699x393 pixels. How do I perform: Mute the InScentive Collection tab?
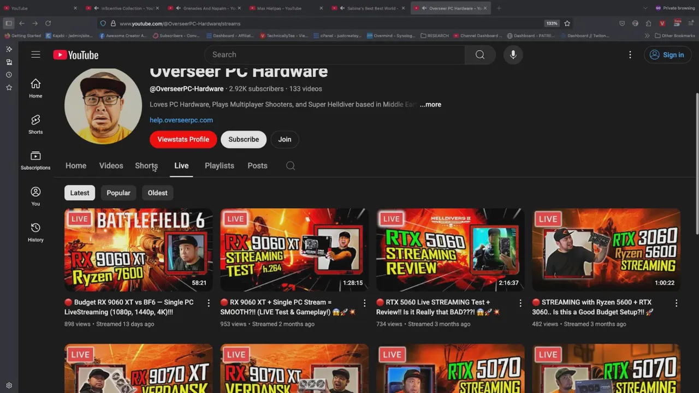[96, 8]
